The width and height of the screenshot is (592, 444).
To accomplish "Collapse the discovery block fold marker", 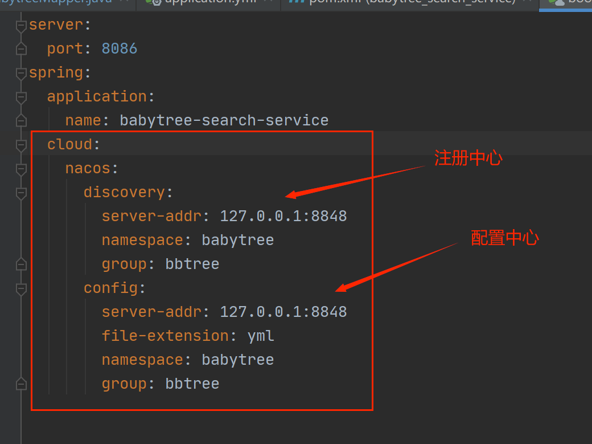I will click(21, 193).
